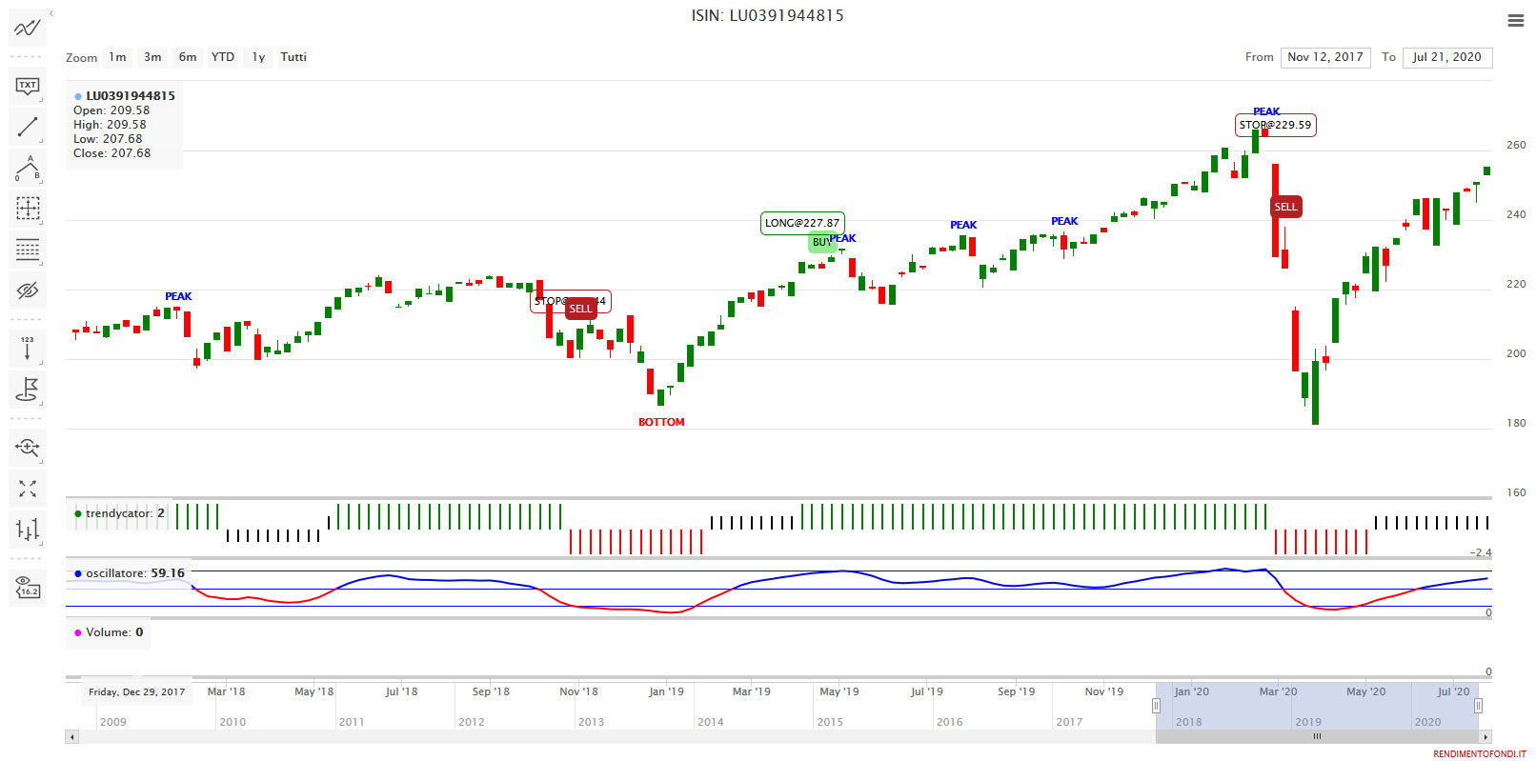The height and width of the screenshot is (761, 1536).
Task: Select the flag marker tool
Action: [x=27, y=389]
